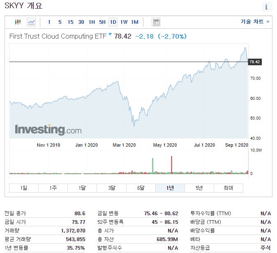Select the 1M interval

point(135,22)
